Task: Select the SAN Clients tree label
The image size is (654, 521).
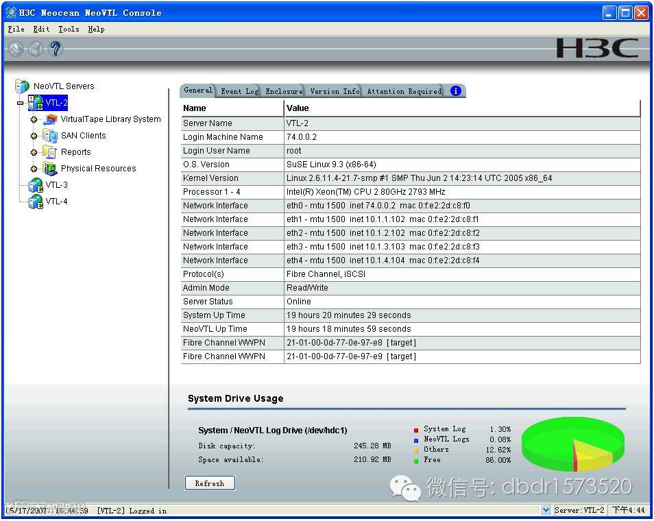Action: (x=84, y=136)
